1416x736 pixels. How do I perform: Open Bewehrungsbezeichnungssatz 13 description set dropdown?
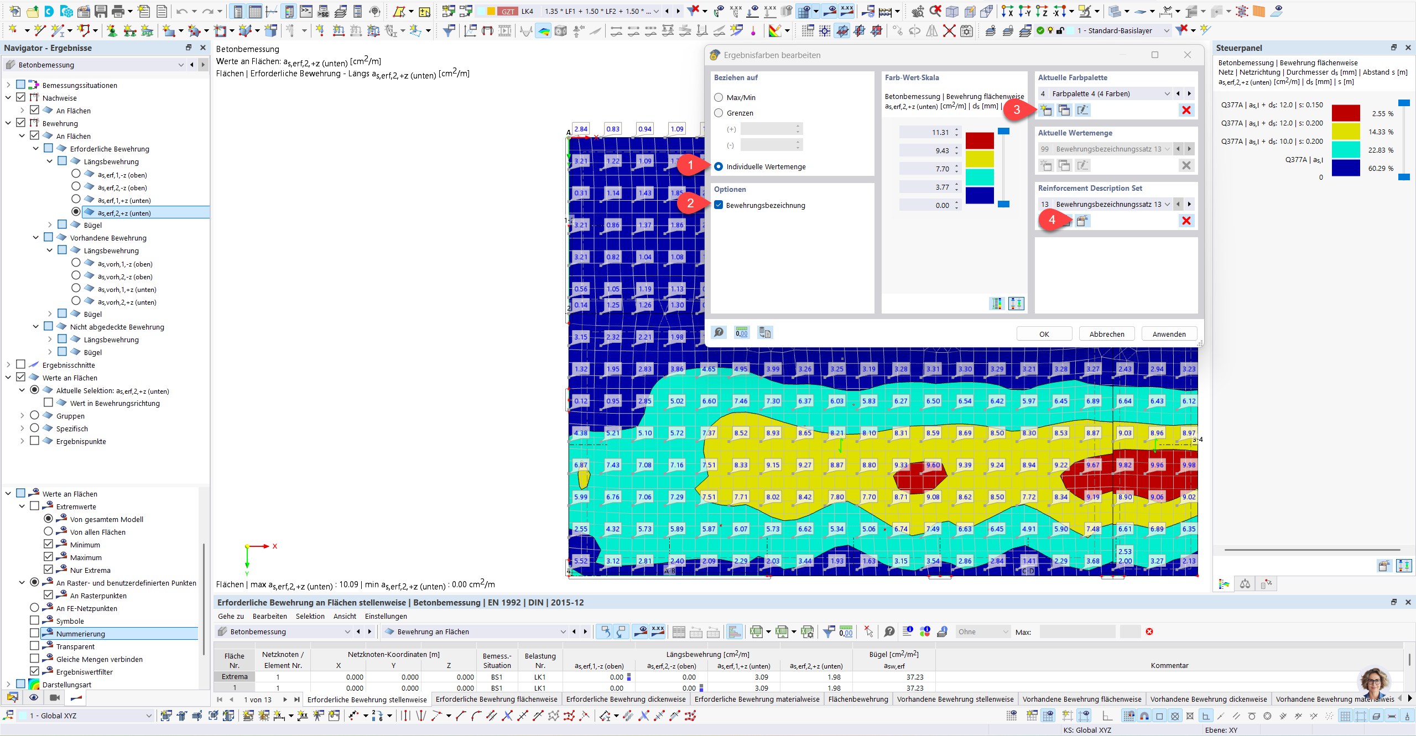click(1167, 204)
